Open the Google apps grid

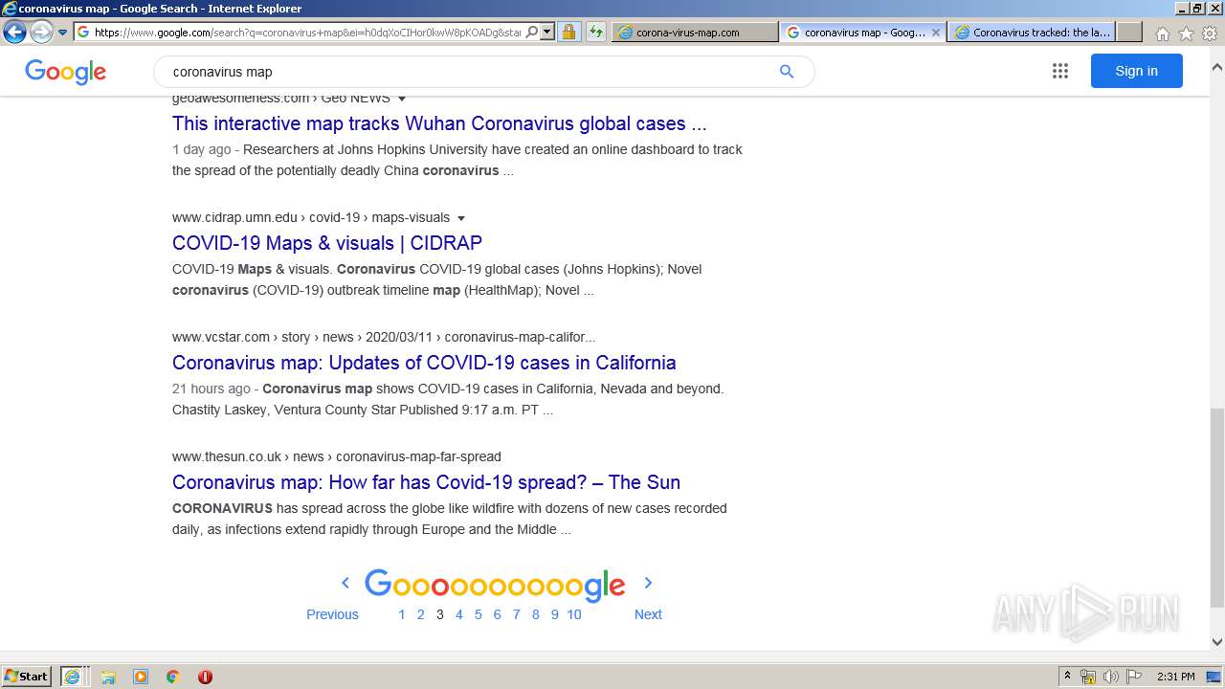1059,71
